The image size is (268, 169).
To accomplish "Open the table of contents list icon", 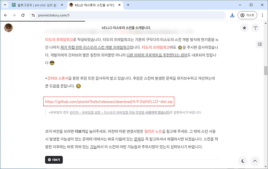I will [x=260, y=44].
